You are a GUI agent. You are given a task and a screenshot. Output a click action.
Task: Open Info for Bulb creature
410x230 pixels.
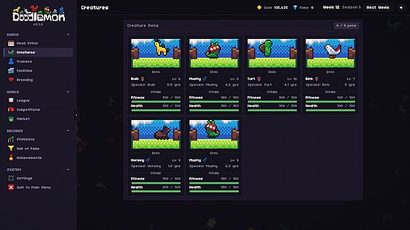(x=156, y=72)
